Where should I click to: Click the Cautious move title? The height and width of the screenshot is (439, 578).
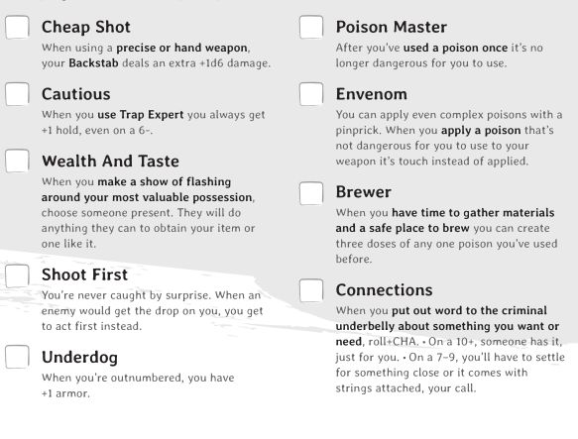tap(76, 94)
